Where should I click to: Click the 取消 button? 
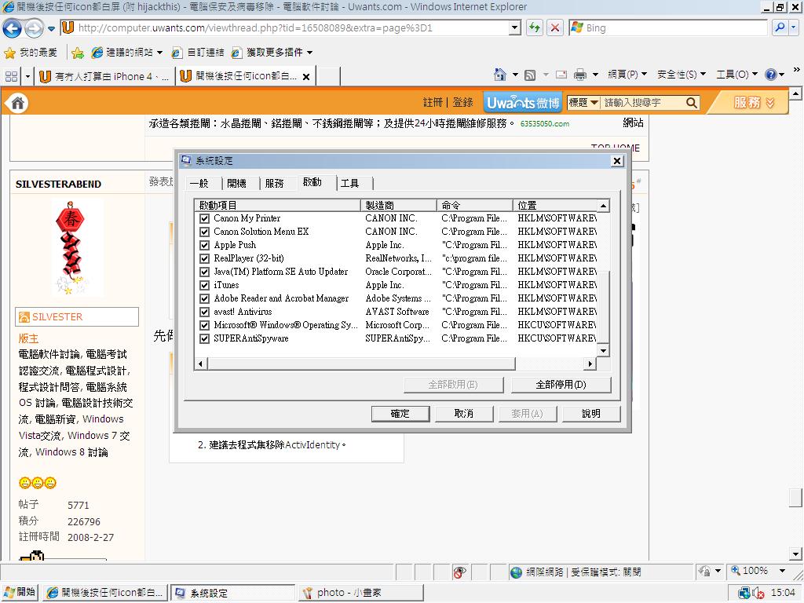coord(463,413)
